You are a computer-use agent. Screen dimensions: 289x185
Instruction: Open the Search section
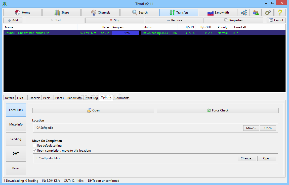(x=140, y=13)
